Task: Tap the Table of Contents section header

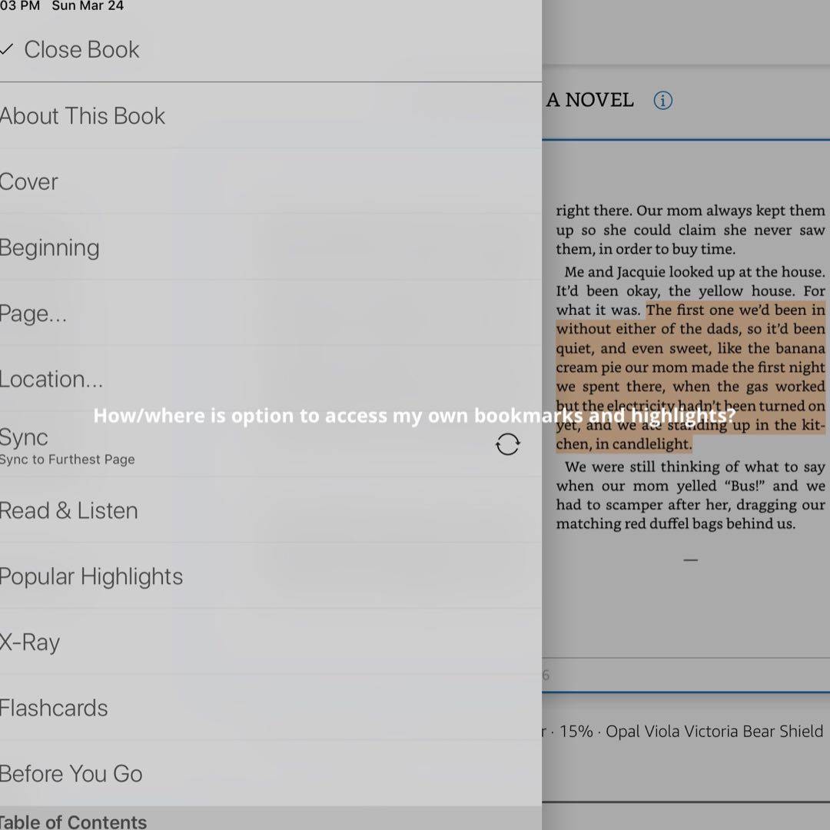Action: coord(74,822)
